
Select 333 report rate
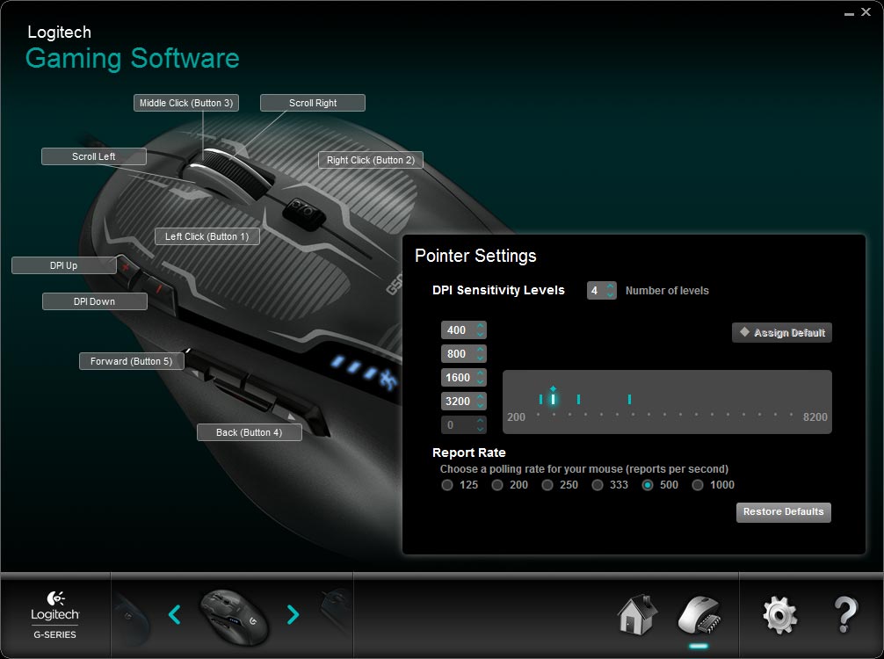598,485
